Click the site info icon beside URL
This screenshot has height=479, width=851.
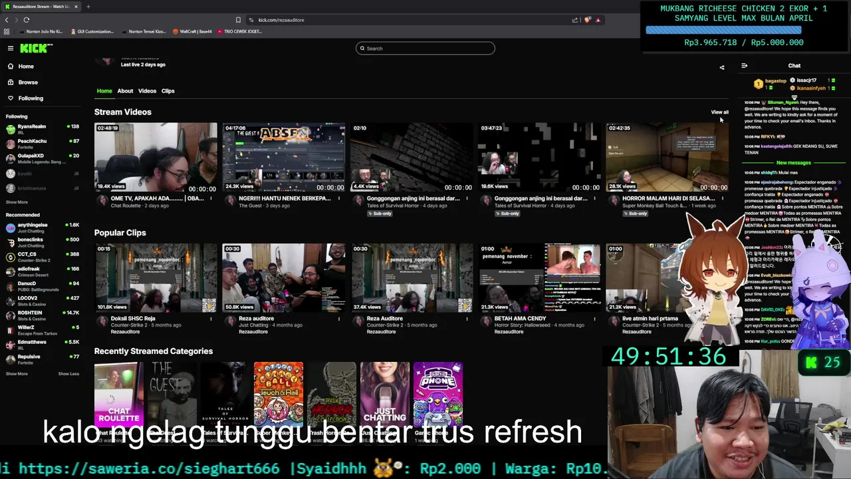[251, 20]
